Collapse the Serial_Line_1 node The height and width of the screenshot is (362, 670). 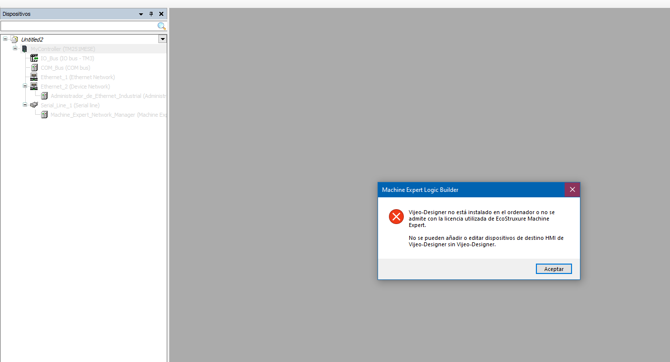click(25, 105)
